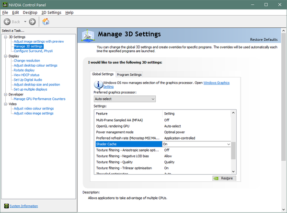287x213 pixels.
Task: Open Set up multiple displays task
Action: pos(30,89)
